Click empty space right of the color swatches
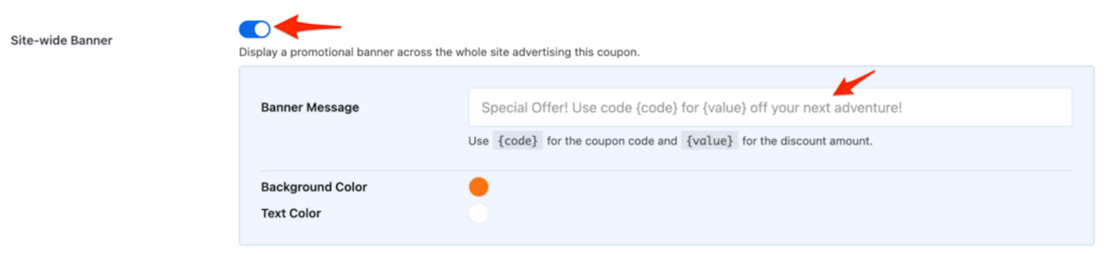This screenshot has width=1106, height=254. [x=773, y=200]
